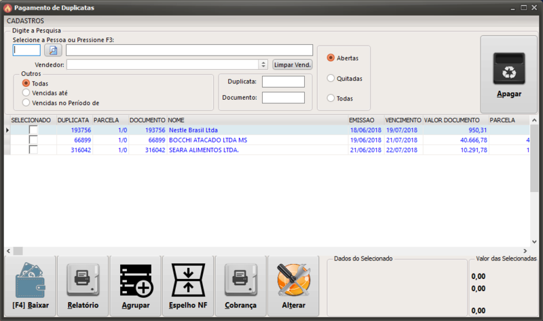Select the BOCCHI ATACADO LTDA MS cell
Image resolution: width=543 pixels, height=321 pixels.
coord(257,140)
